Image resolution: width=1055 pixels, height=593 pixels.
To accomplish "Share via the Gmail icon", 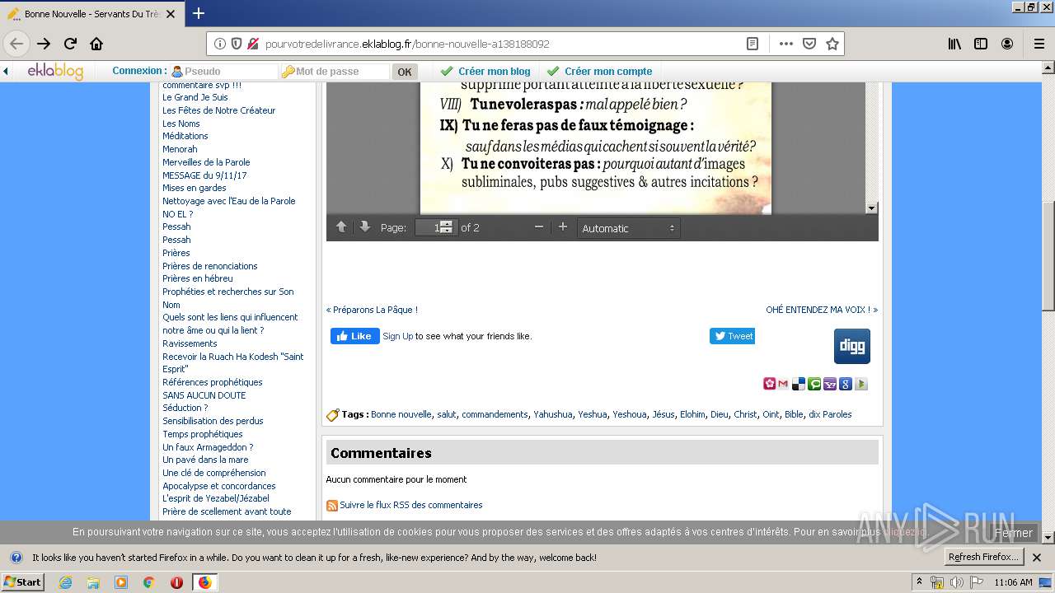I will pyautogui.click(x=783, y=384).
